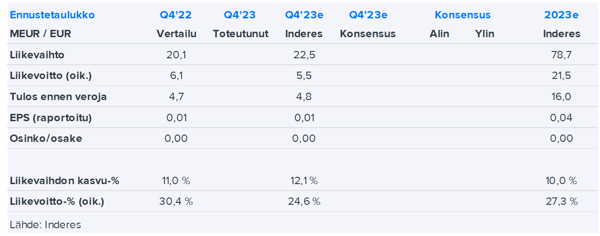Select the Q4'22 column header

[175, 15]
